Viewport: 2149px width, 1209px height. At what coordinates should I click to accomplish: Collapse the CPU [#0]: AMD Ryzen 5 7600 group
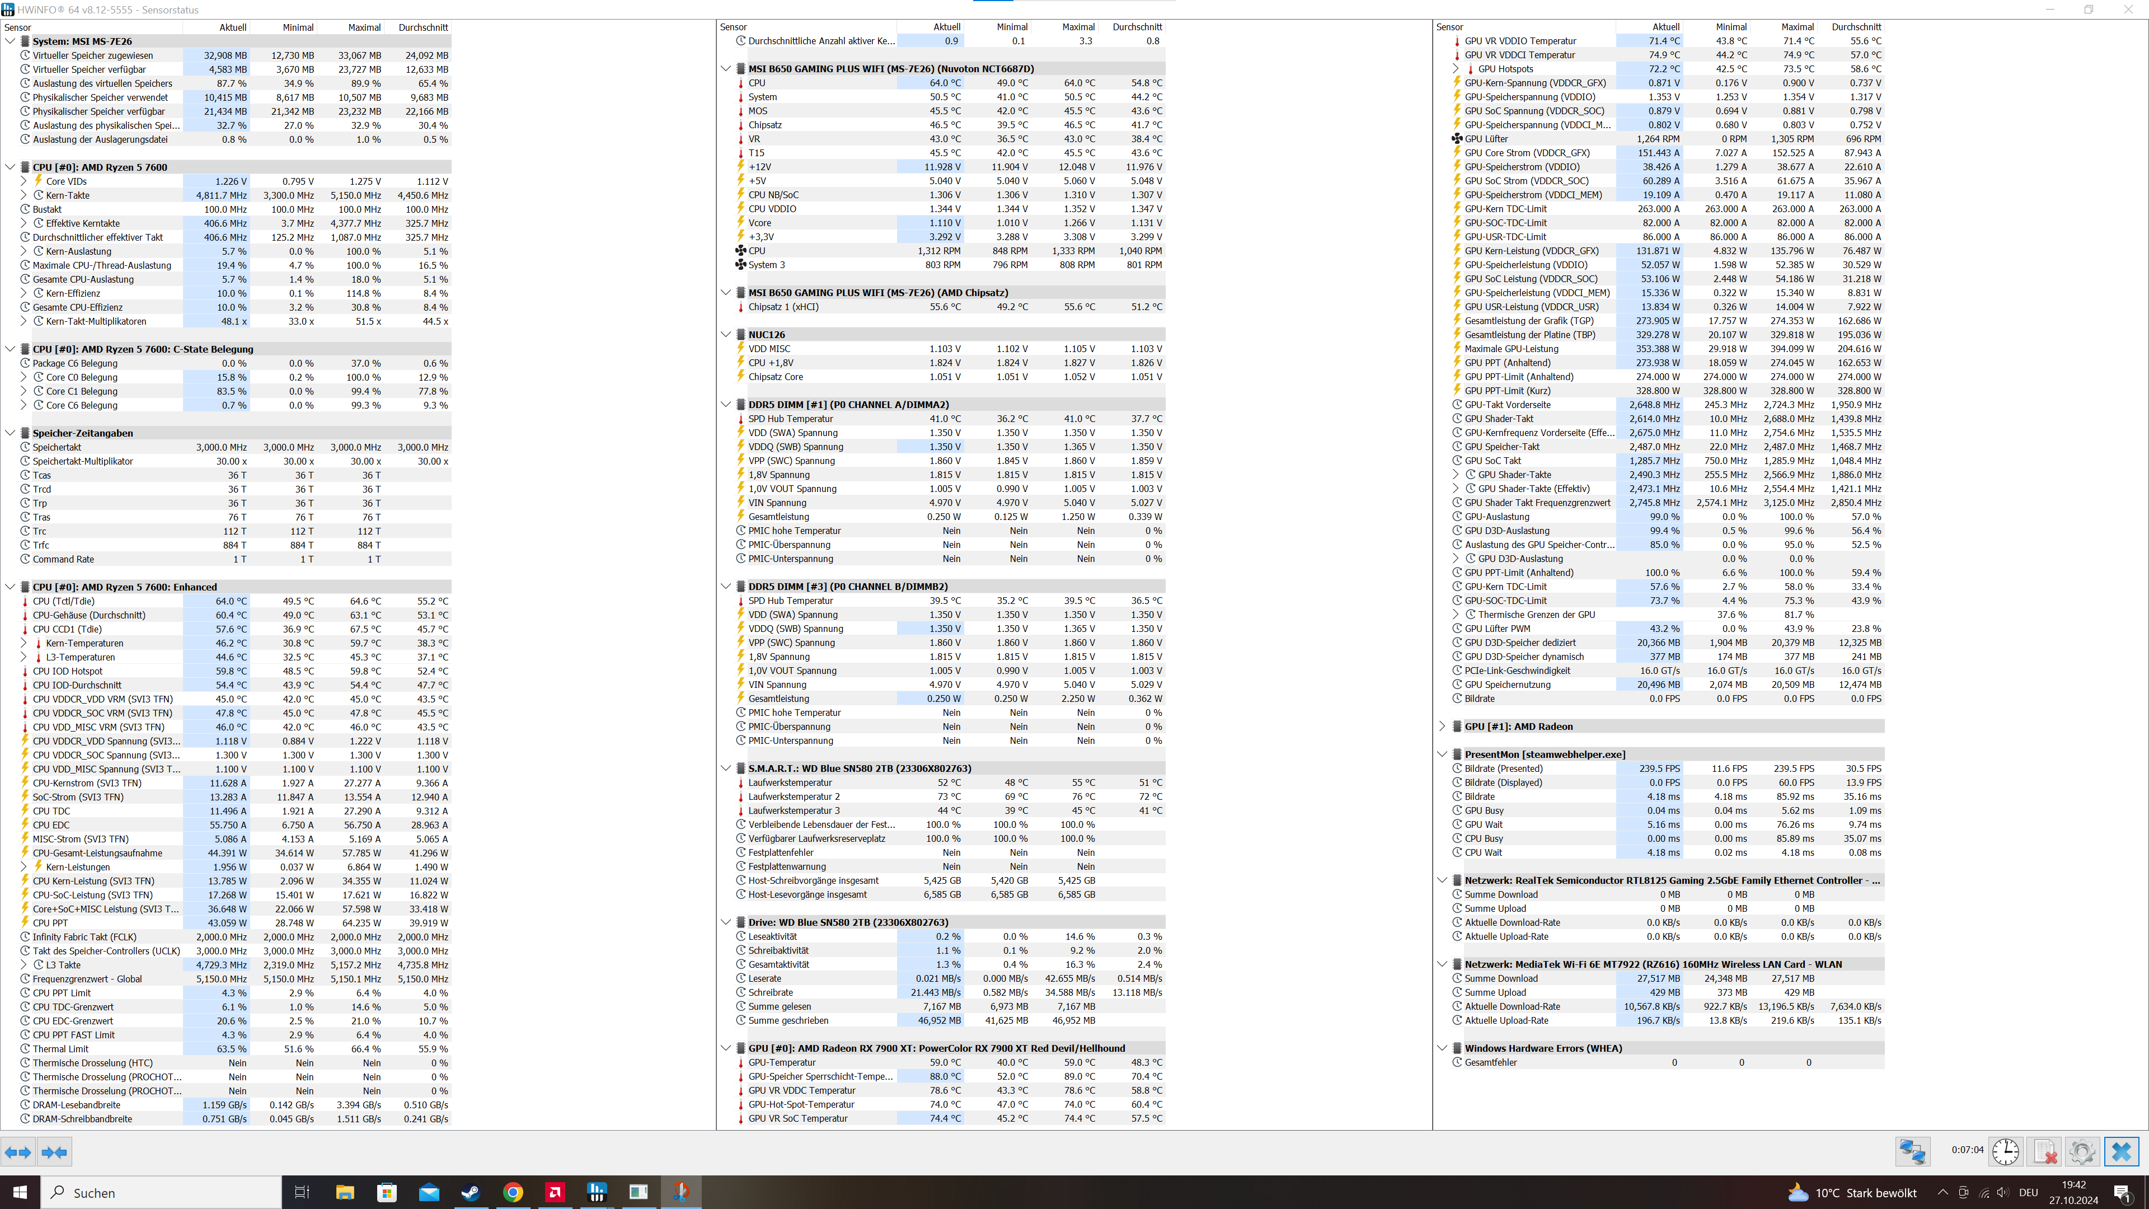[10, 167]
